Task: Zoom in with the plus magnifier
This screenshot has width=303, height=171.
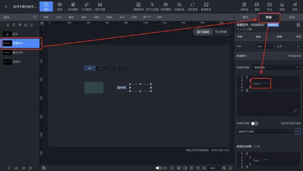Action: [224, 168]
